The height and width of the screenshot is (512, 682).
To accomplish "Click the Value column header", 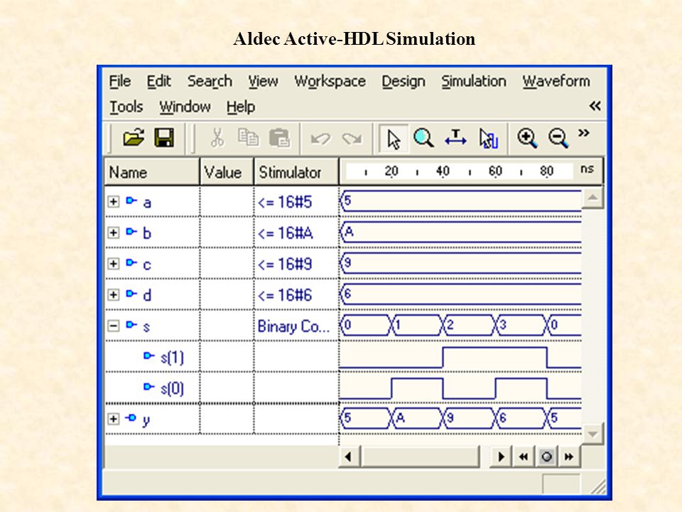I will tap(227, 172).
